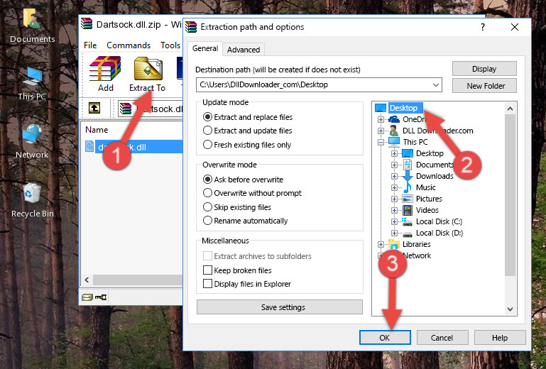
Task: Expand the Pictures tree node
Action: point(394,199)
